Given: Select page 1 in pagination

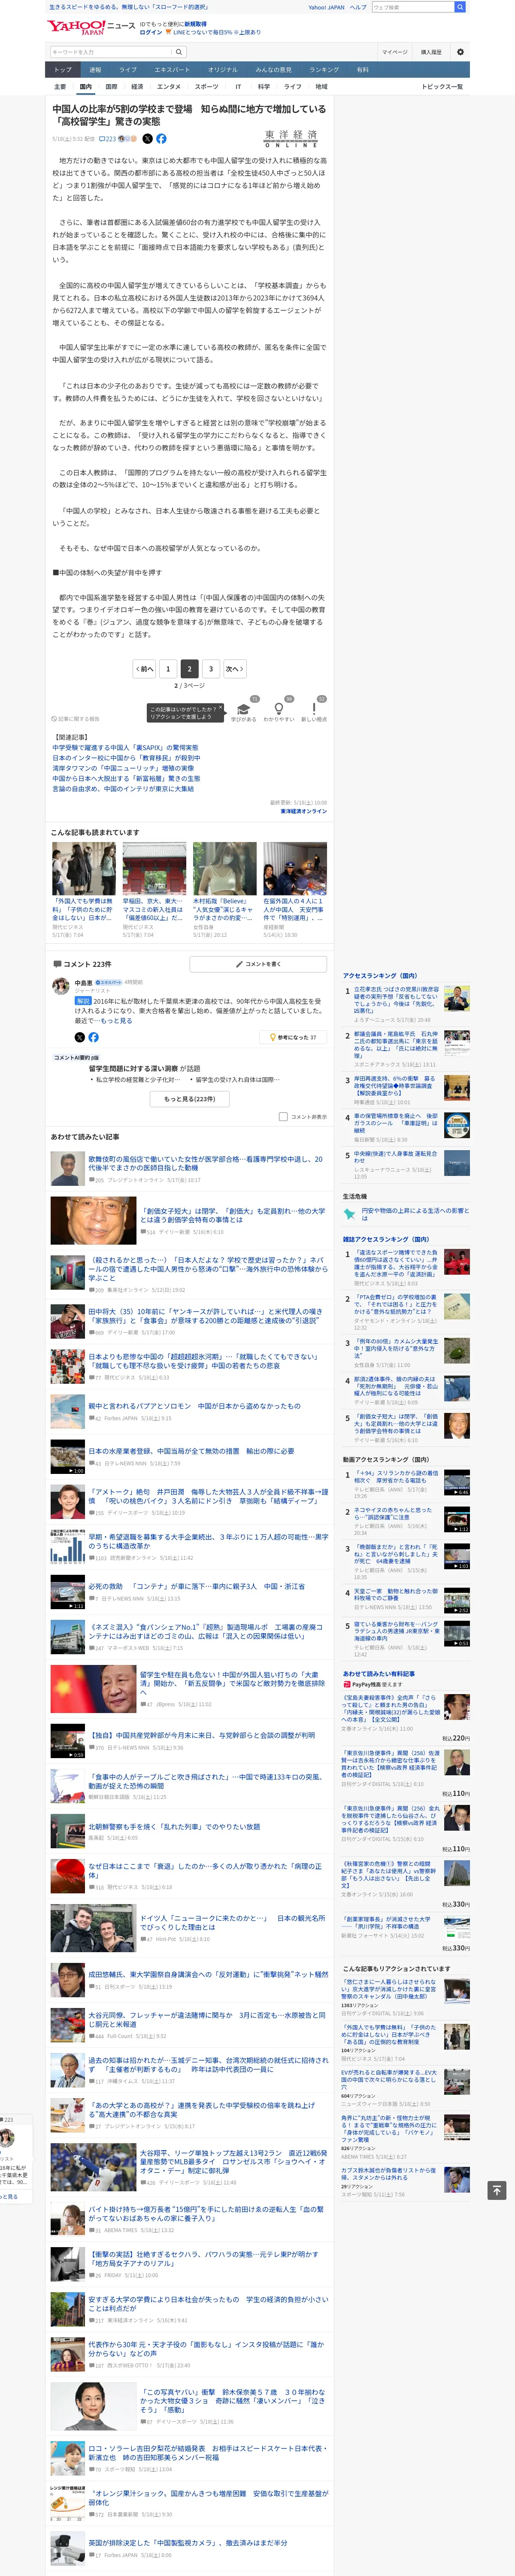Looking at the screenshot, I should (168, 669).
